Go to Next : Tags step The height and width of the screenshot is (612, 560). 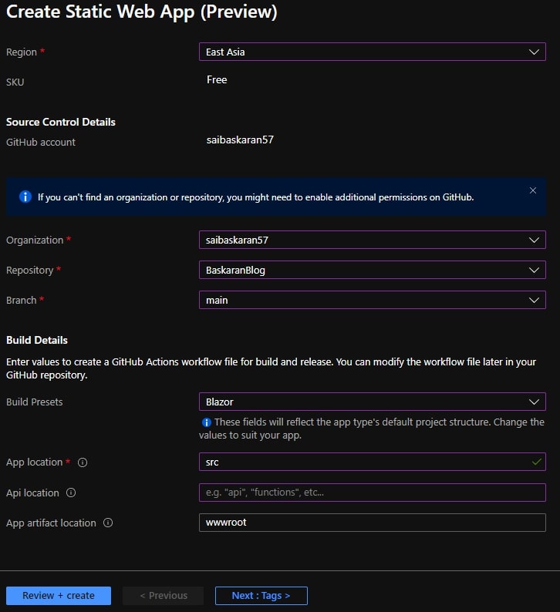coord(261,596)
